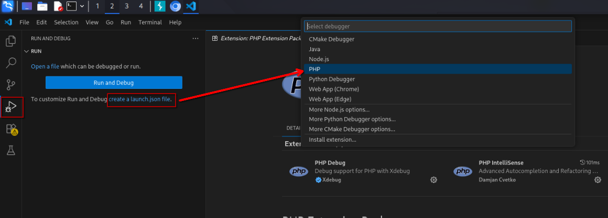Choose Web App (Chrome) debugger
Screen dimensions: 608x218
tap(438, 89)
